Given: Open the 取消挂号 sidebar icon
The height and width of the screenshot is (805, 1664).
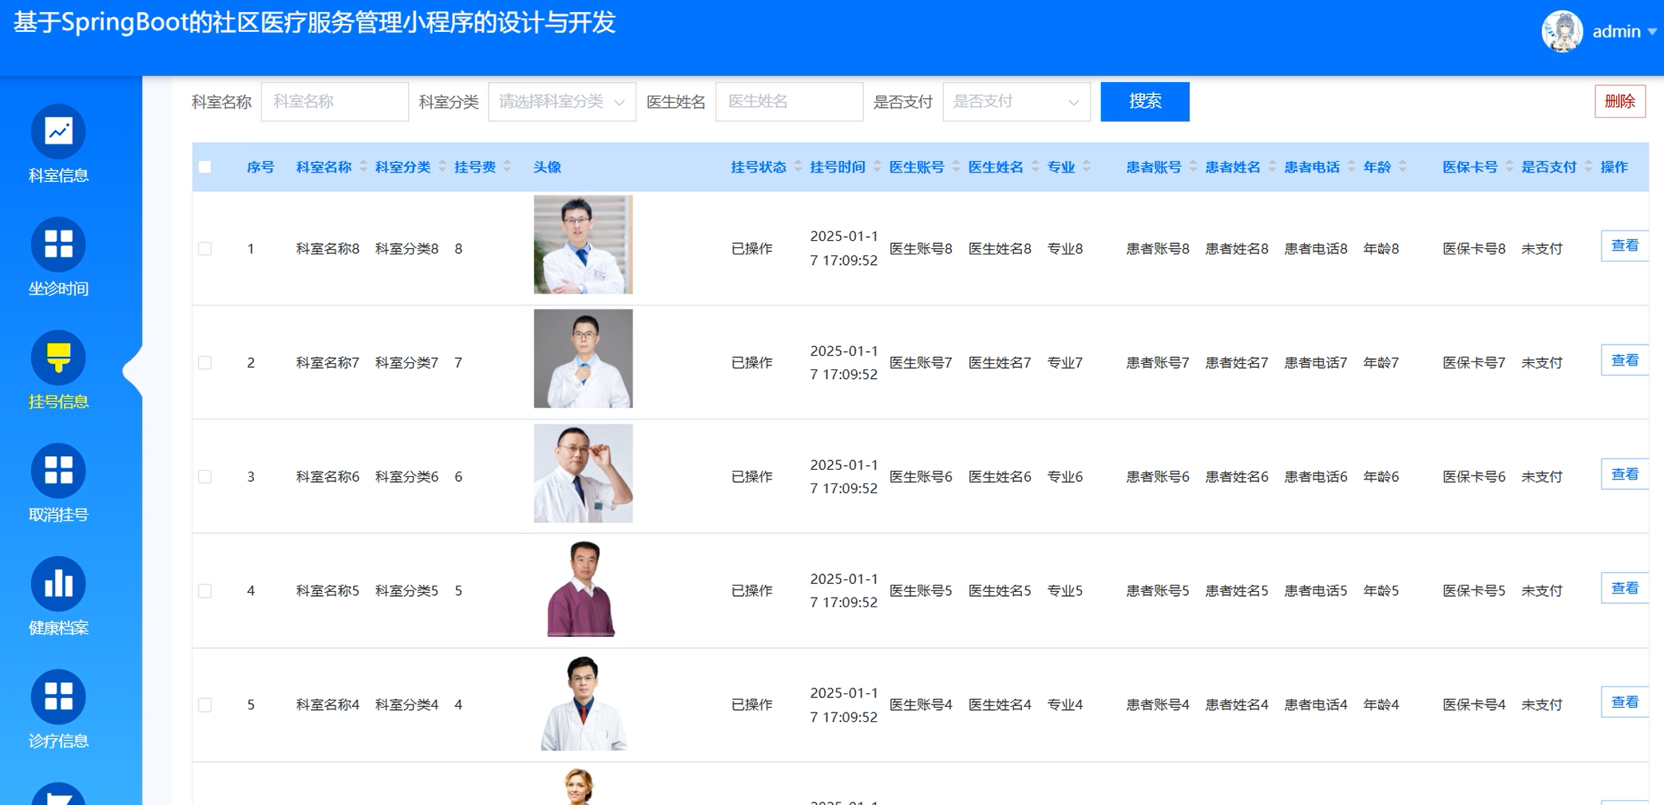Looking at the screenshot, I should [x=58, y=471].
